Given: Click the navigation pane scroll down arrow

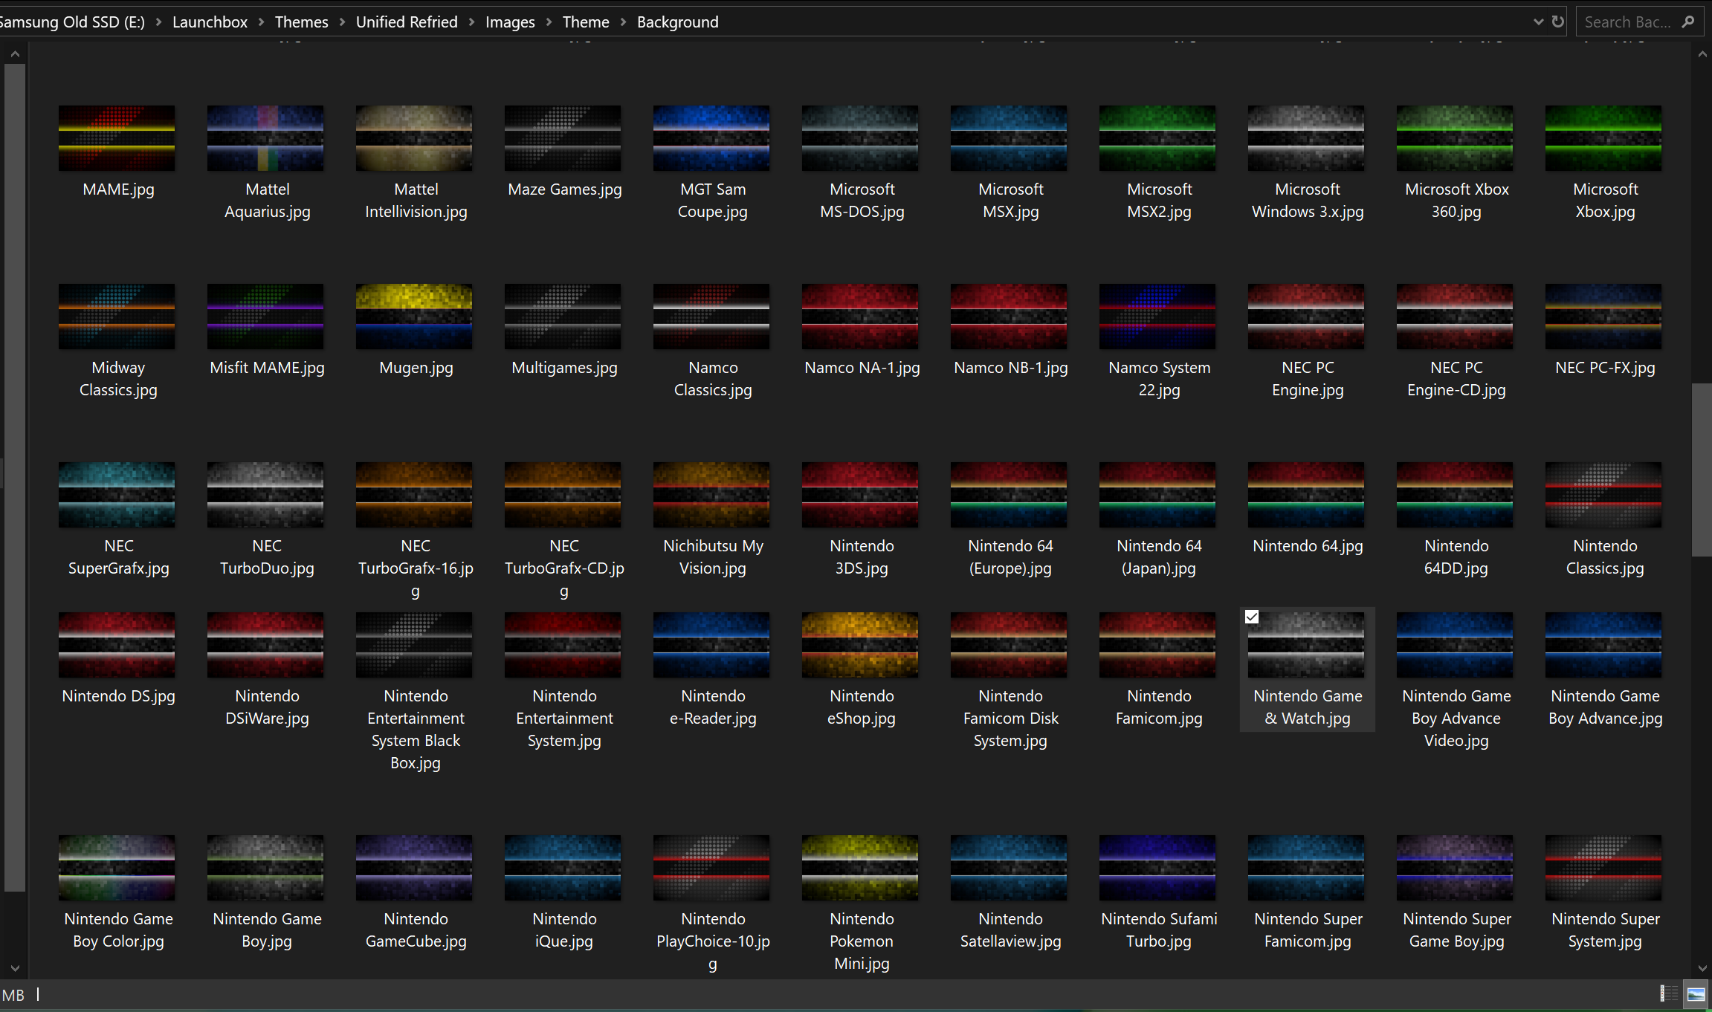Looking at the screenshot, I should [x=15, y=968].
